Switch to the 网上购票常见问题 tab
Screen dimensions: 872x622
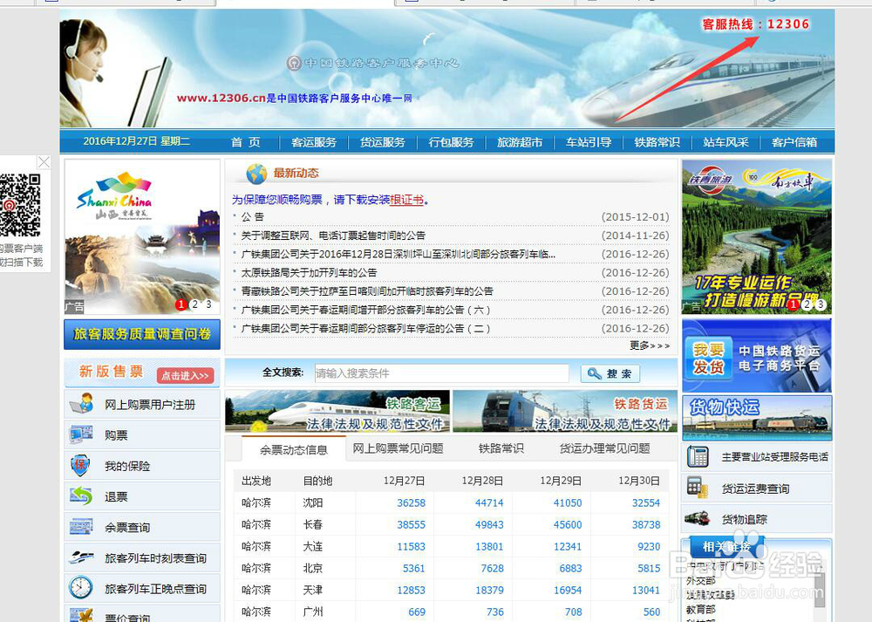398,448
